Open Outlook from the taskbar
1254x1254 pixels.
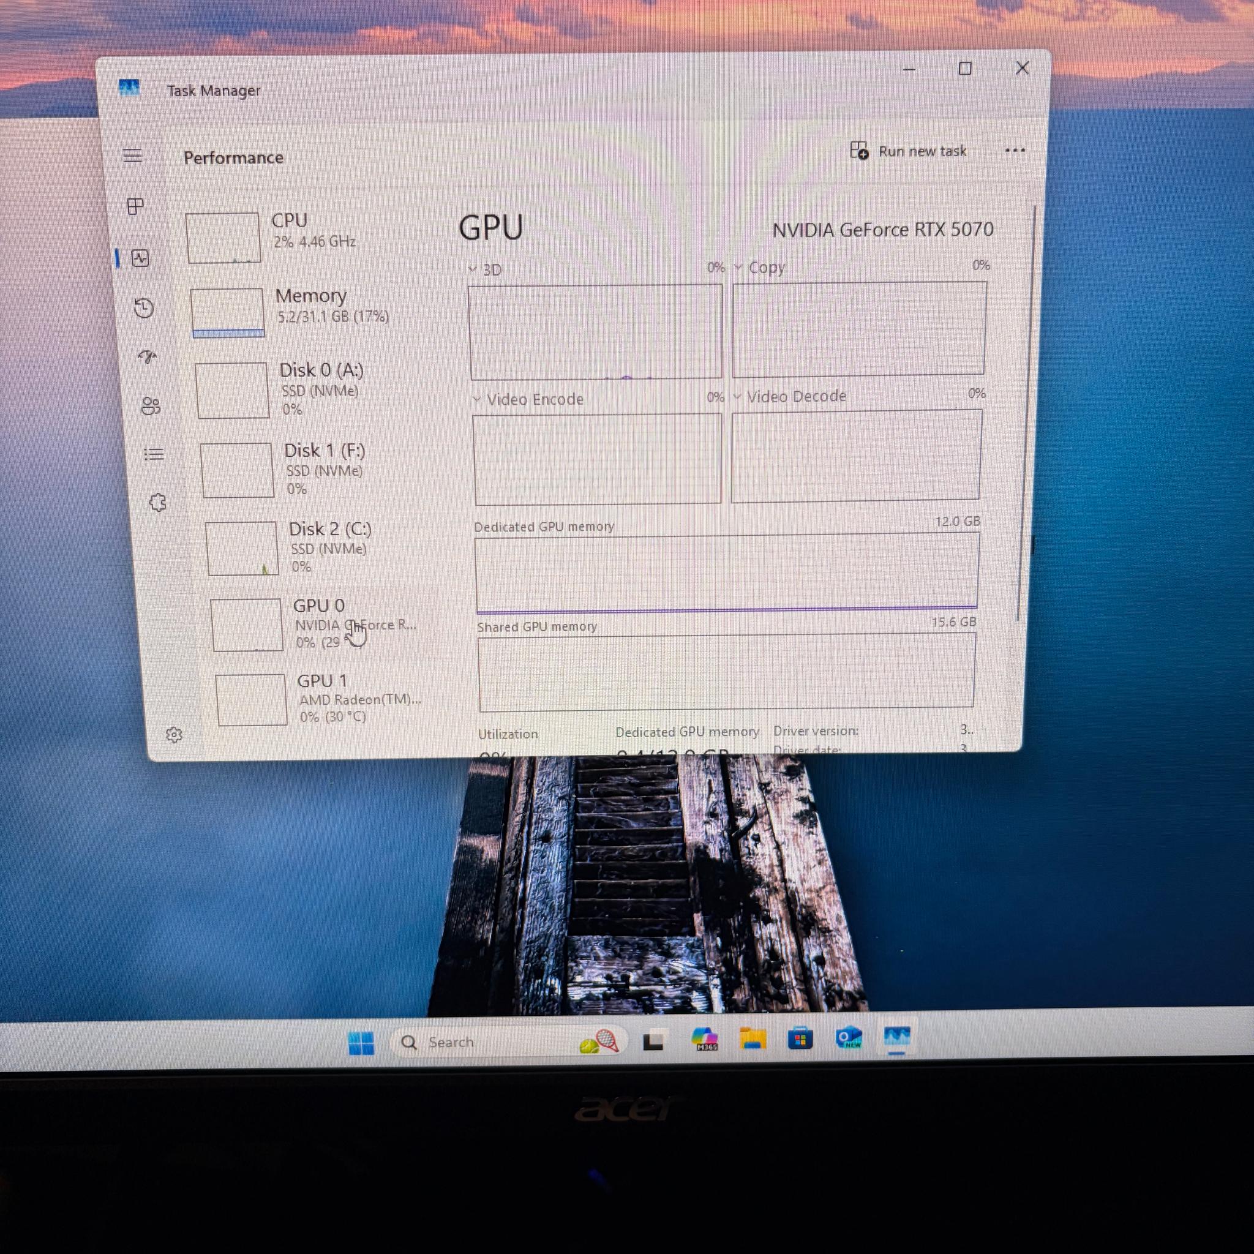point(848,1037)
